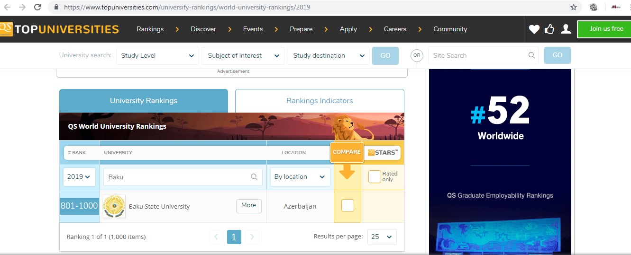Open the Prepare menu
The width and height of the screenshot is (631, 255).
[x=301, y=29]
